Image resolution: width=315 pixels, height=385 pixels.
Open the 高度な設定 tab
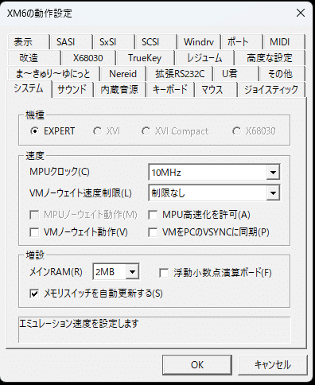pyautogui.click(x=270, y=58)
